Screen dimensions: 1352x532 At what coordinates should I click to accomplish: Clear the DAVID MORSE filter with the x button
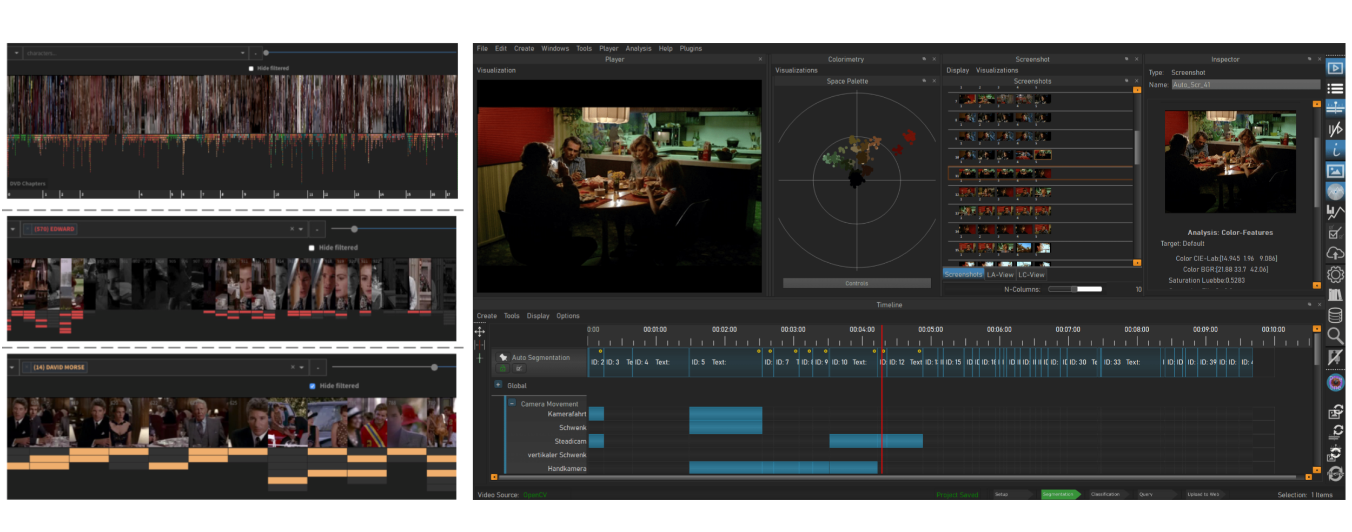click(x=293, y=367)
